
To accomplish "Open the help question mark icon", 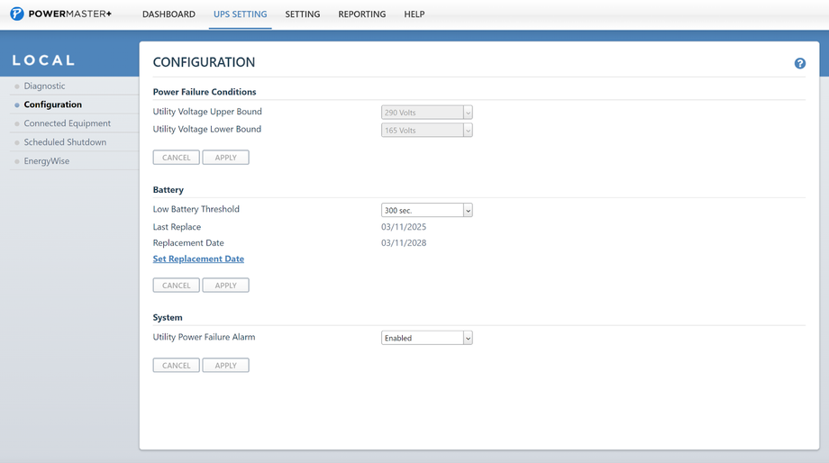I will tap(800, 63).
